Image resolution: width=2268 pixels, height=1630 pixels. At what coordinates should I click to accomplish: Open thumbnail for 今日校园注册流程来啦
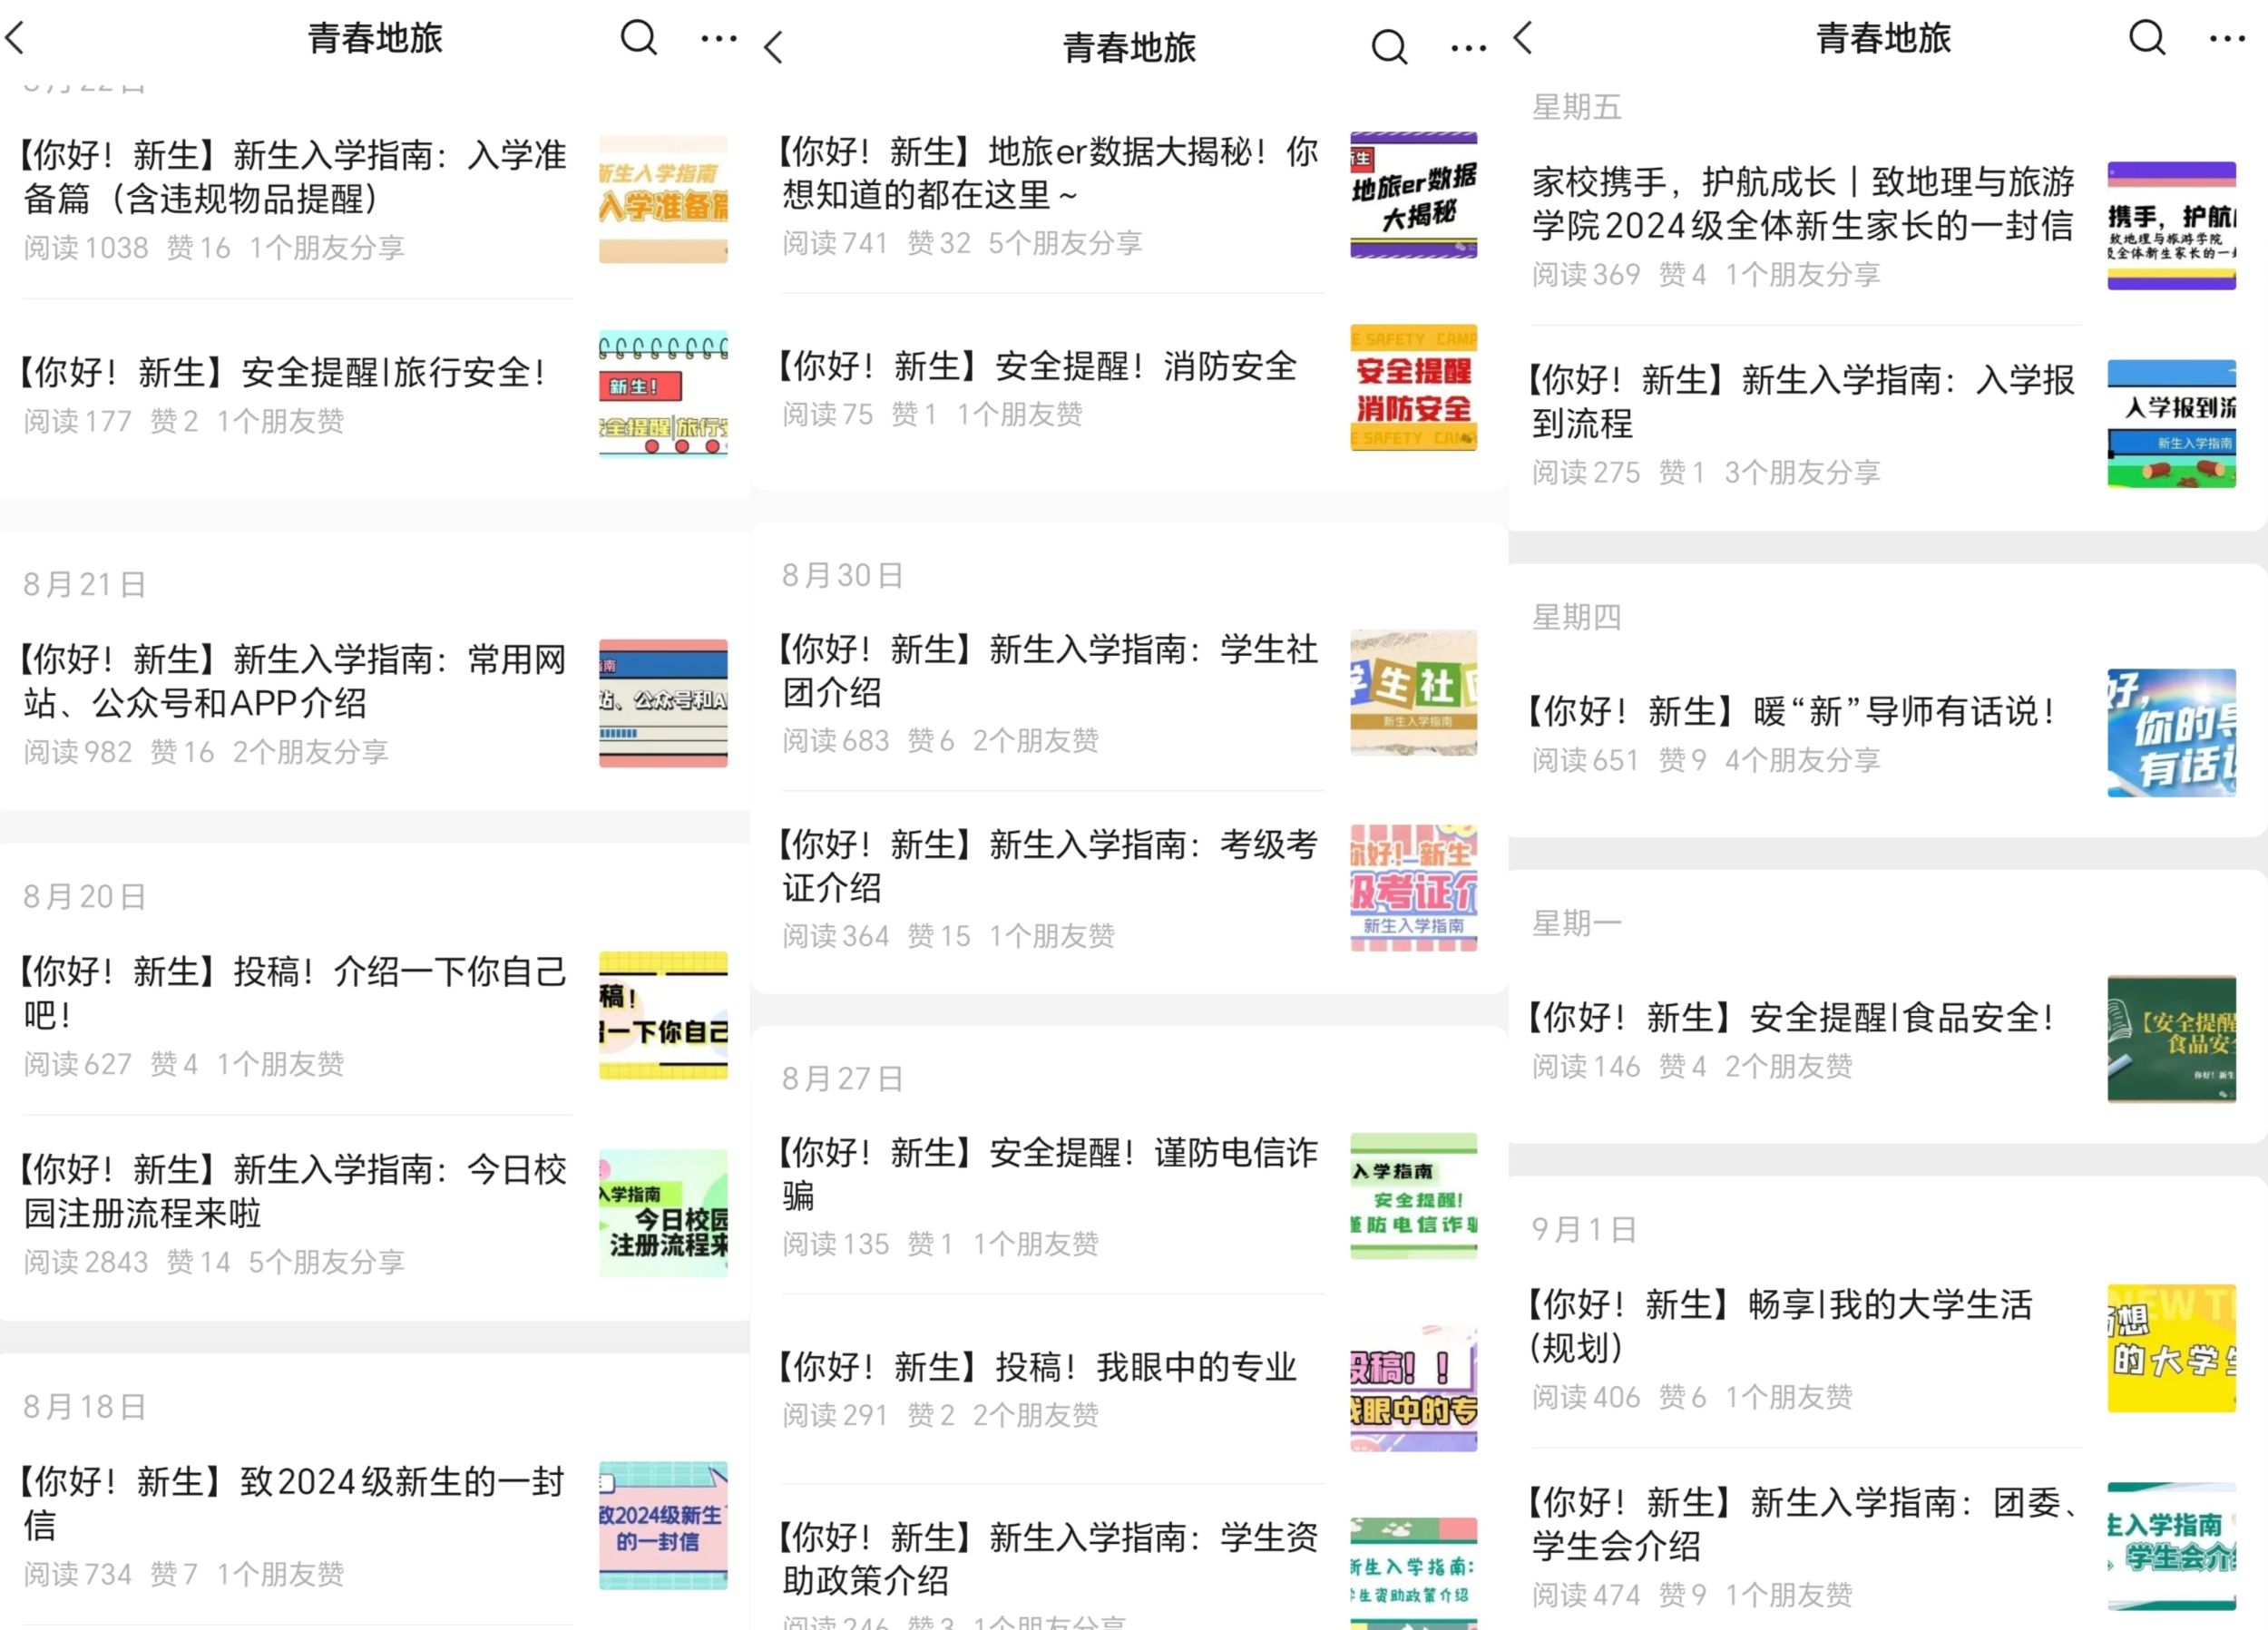(663, 1212)
